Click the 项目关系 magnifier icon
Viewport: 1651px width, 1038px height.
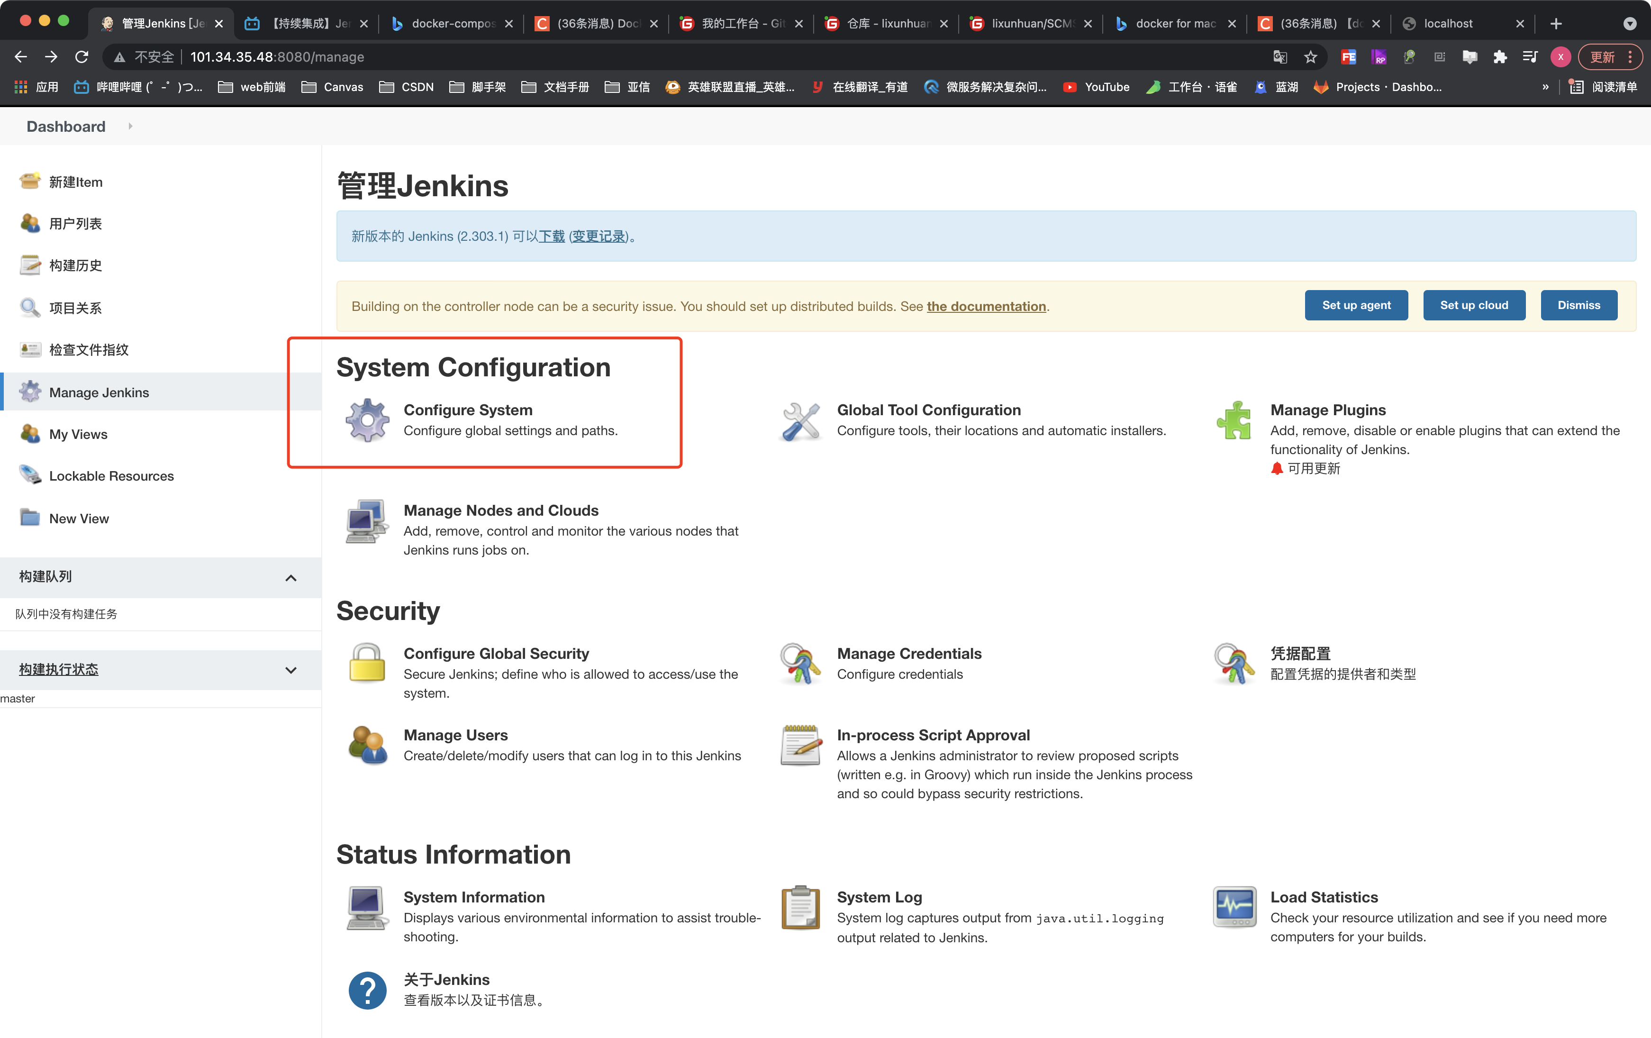pyautogui.click(x=29, y=308)
